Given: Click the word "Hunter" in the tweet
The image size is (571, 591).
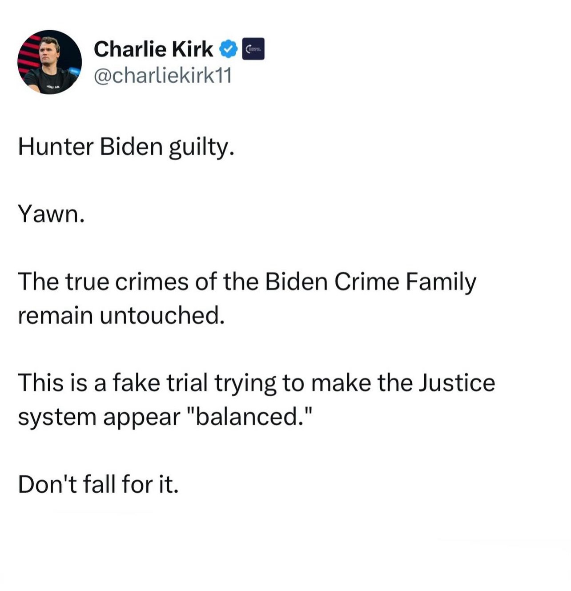Looking at the screenshot, I should tap(56, 147).
